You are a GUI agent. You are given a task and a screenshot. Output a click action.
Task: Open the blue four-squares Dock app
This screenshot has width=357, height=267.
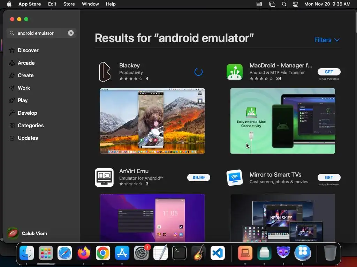303,253
